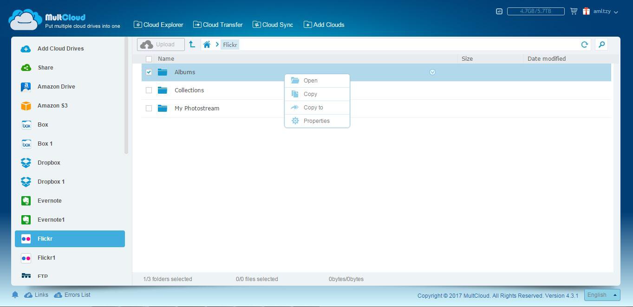Viewport: 633px width, 307px height.
Task: Click the Albums folder icon
Action: [x=162, y=72]
